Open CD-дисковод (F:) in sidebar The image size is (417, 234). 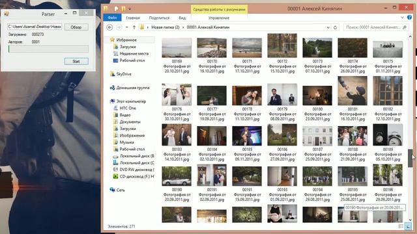[137, 176]
